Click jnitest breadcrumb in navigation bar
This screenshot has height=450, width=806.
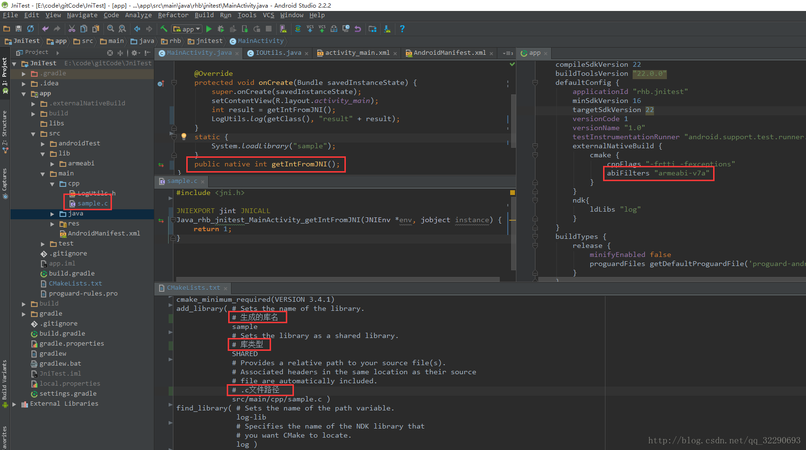(205, 41)
